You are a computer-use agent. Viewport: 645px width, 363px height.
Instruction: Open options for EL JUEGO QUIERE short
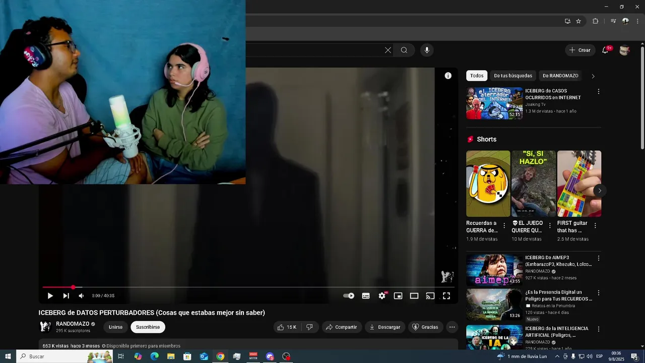(x=550, y=226)
